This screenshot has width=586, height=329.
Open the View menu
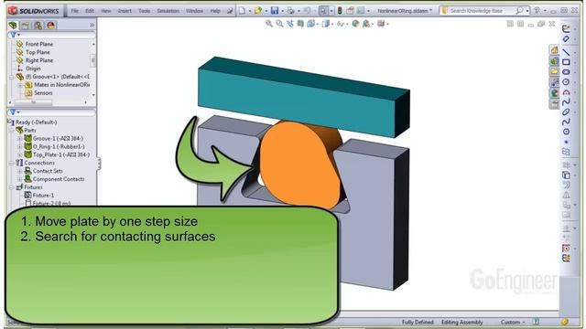(x=106, y=11)
